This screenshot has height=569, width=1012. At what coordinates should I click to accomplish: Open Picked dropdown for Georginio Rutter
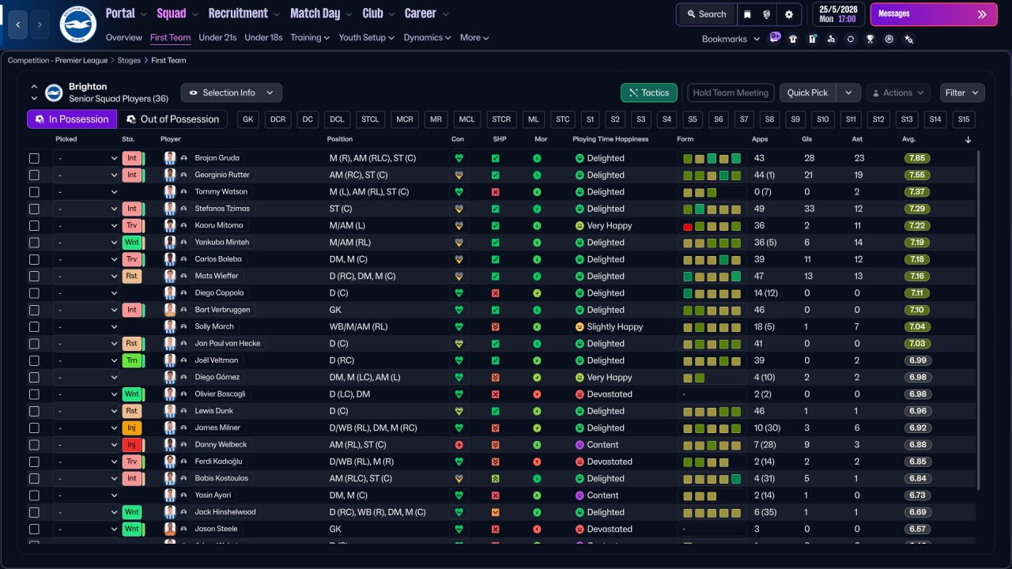[86, 175]
